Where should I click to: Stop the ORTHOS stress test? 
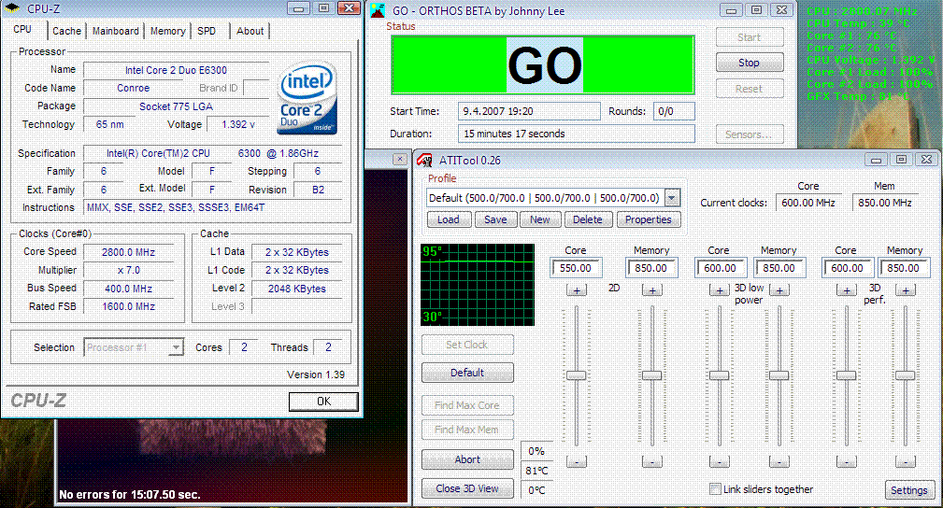(x=750, y=63)
